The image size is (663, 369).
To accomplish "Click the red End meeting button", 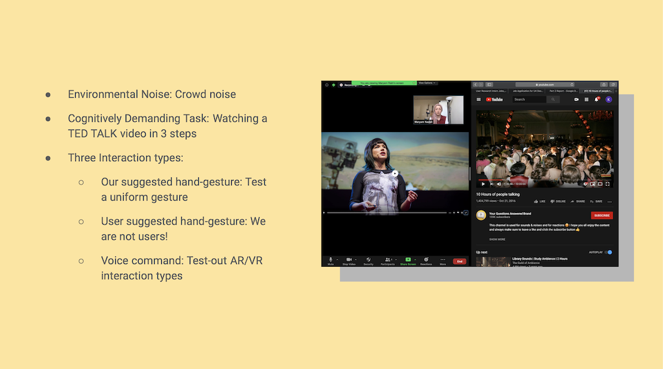I will click(x=459, y=262).
